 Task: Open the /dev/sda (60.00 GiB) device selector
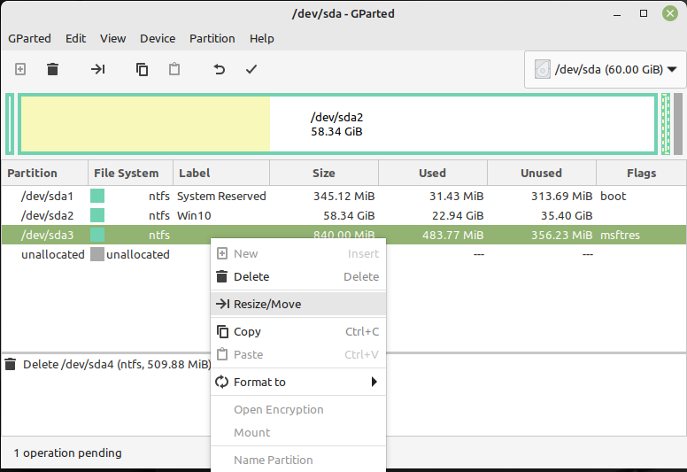(606, 69)
